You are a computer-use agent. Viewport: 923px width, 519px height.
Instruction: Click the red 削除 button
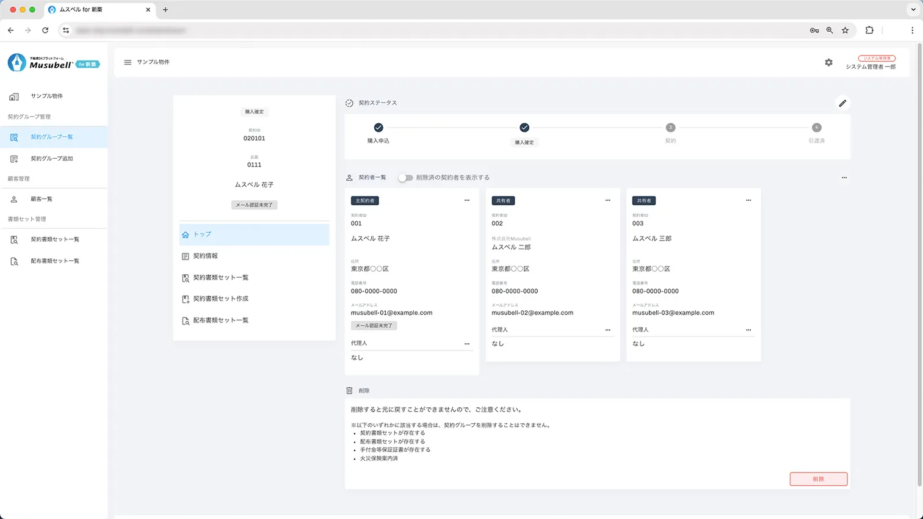click(818, 479)
